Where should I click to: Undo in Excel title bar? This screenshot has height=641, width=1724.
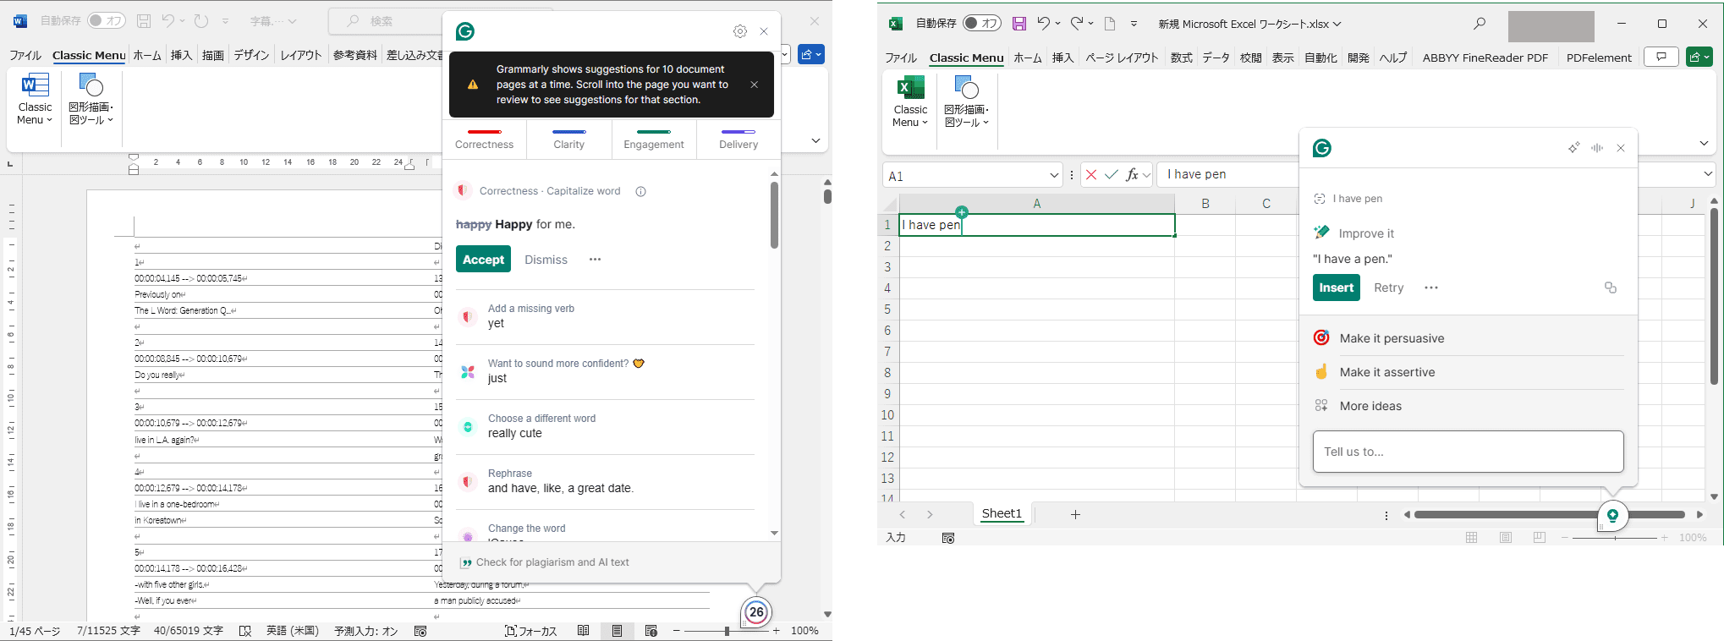pyautogui.click(x=1044, y=24)
